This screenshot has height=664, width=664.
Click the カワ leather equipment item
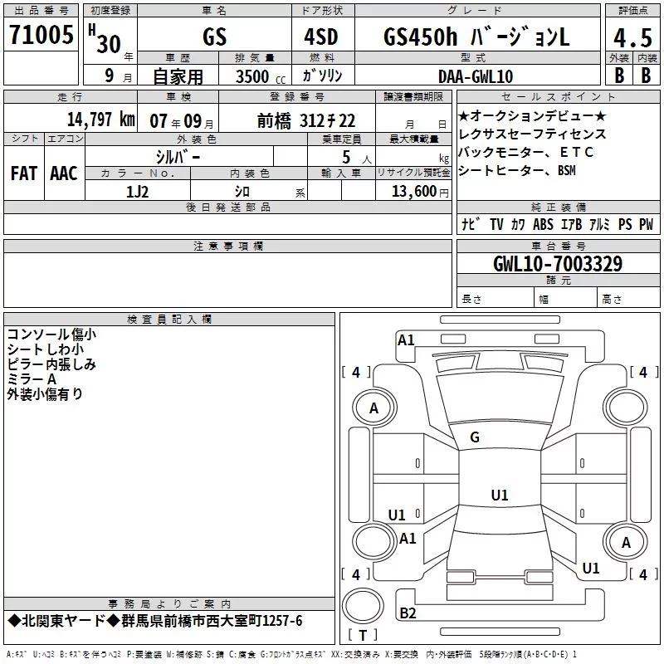[518, 224]
